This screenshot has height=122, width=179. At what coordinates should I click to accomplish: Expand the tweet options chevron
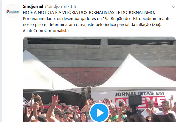173,7
